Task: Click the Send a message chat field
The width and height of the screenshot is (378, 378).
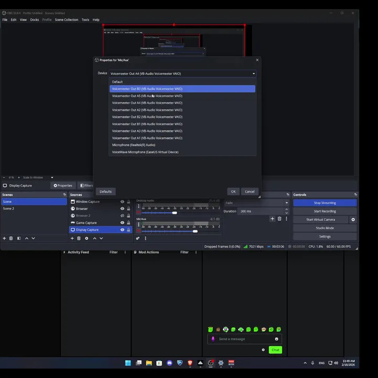Action: [x=245, y=339]
